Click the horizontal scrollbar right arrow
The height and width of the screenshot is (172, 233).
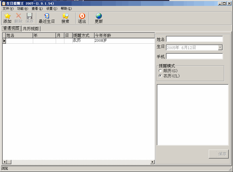click(152, 162)
